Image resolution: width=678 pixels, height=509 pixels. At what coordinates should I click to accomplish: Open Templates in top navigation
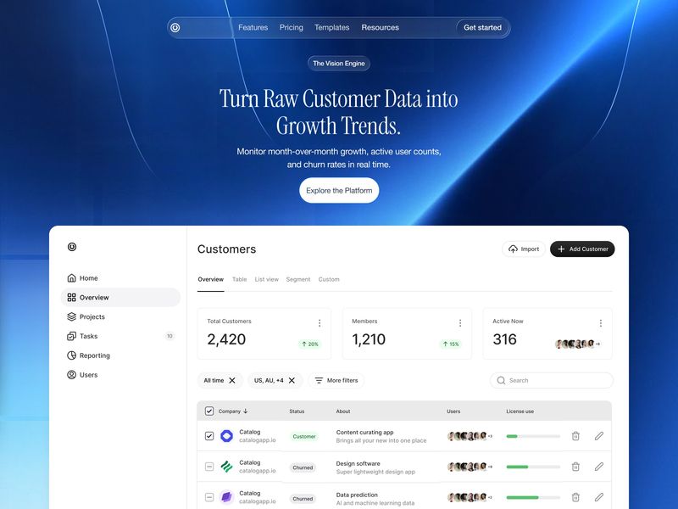tap(331, 27)
